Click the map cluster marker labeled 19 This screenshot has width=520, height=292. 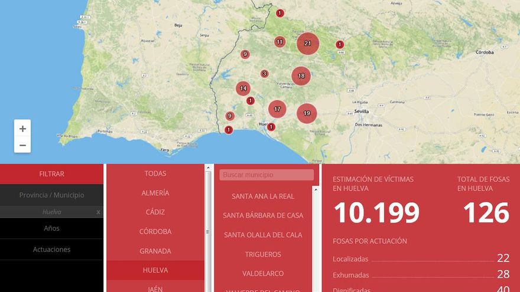tap(307, 113)
